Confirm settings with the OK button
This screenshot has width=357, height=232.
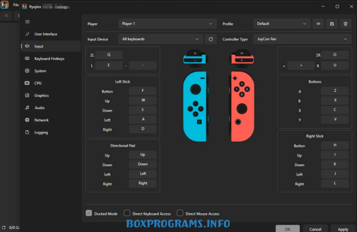[287, 228]
